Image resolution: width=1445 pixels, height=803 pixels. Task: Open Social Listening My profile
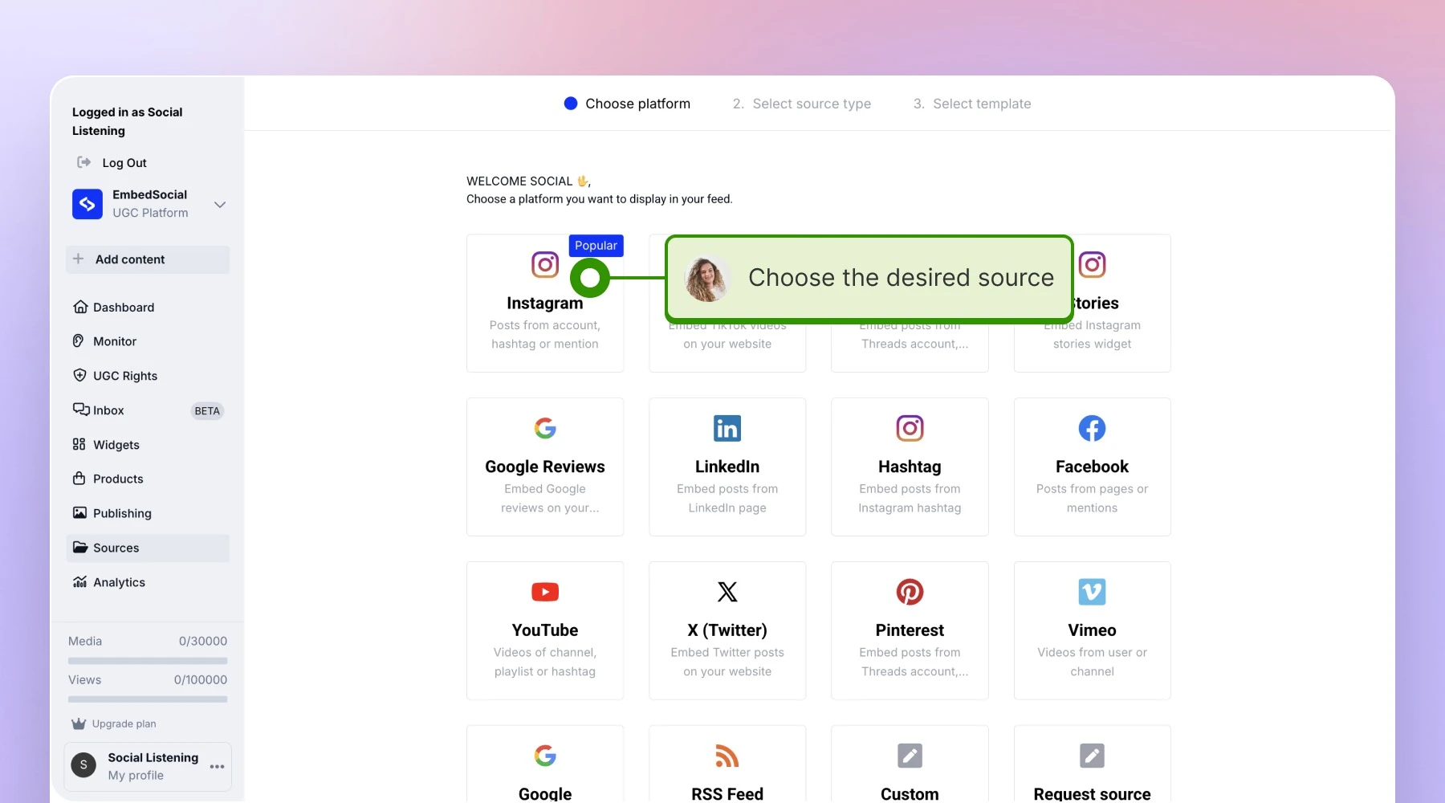coord(148,767)
